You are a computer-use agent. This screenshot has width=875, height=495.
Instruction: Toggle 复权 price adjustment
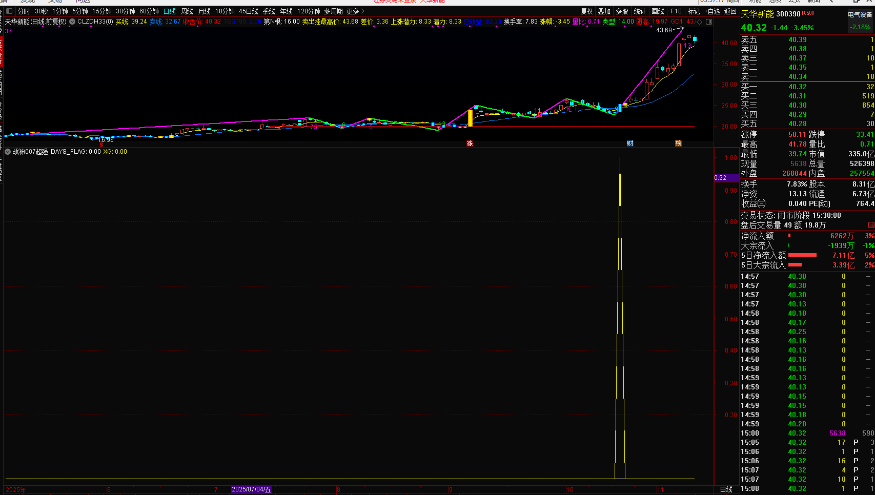click(586, 11)
